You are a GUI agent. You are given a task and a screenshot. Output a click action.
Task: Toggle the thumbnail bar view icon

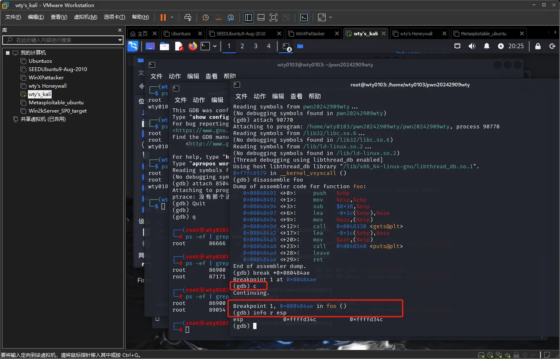pos(261,17)
